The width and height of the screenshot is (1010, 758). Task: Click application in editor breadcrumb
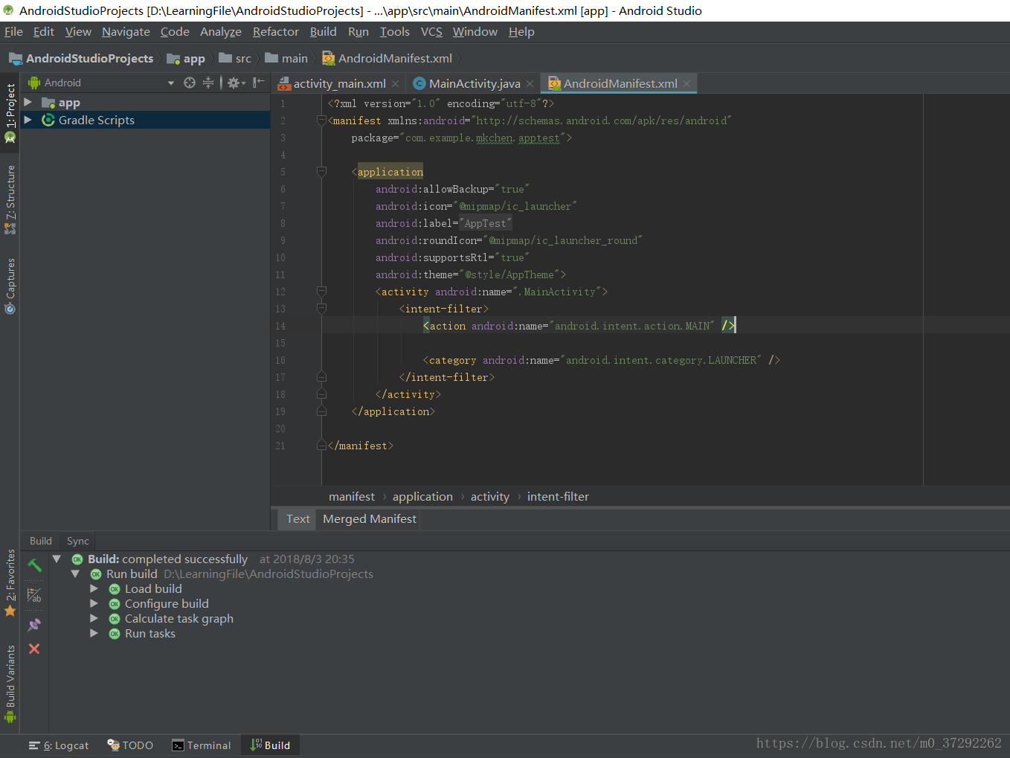422,497
